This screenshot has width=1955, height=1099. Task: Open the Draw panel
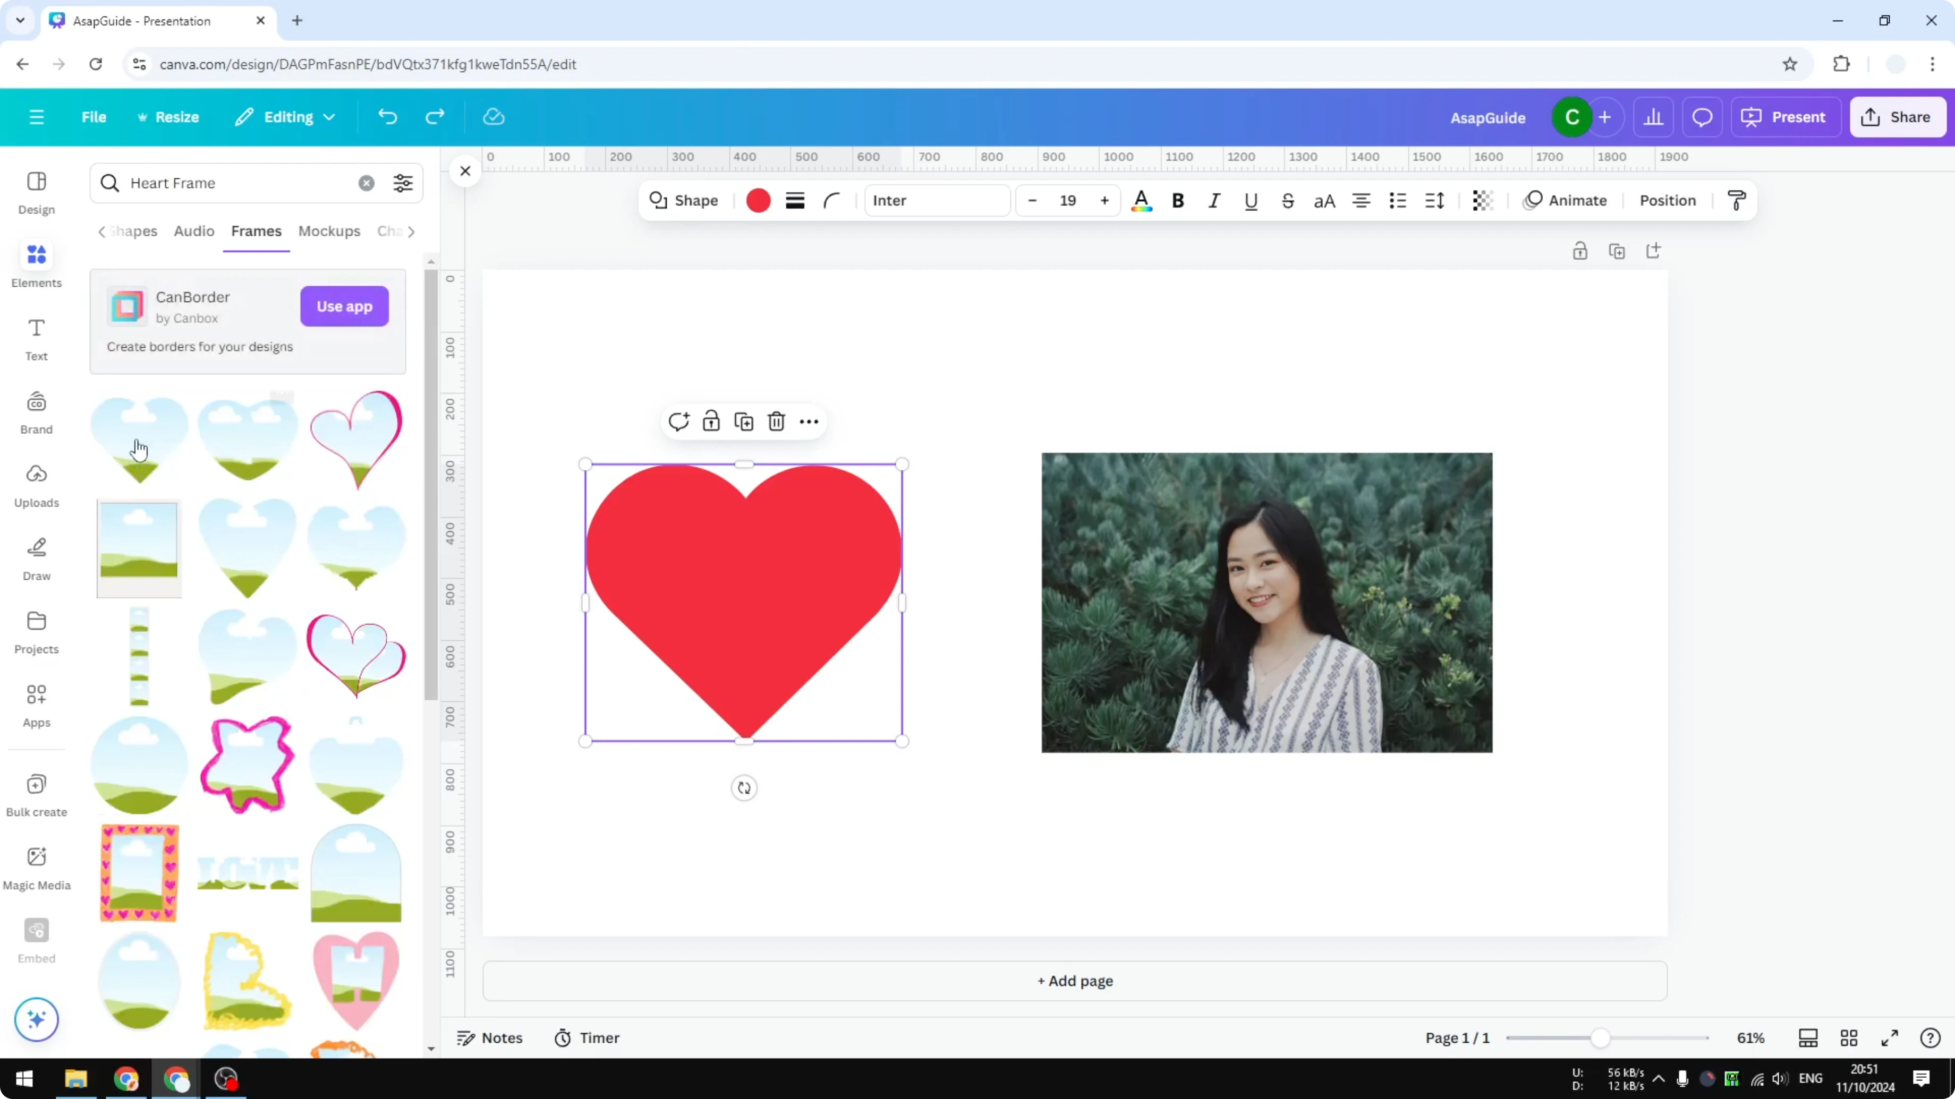click(x=36, y=558)
